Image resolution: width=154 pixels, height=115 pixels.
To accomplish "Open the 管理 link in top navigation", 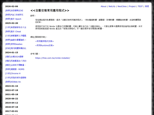I will pyautogui.click(x=147, y=6).
